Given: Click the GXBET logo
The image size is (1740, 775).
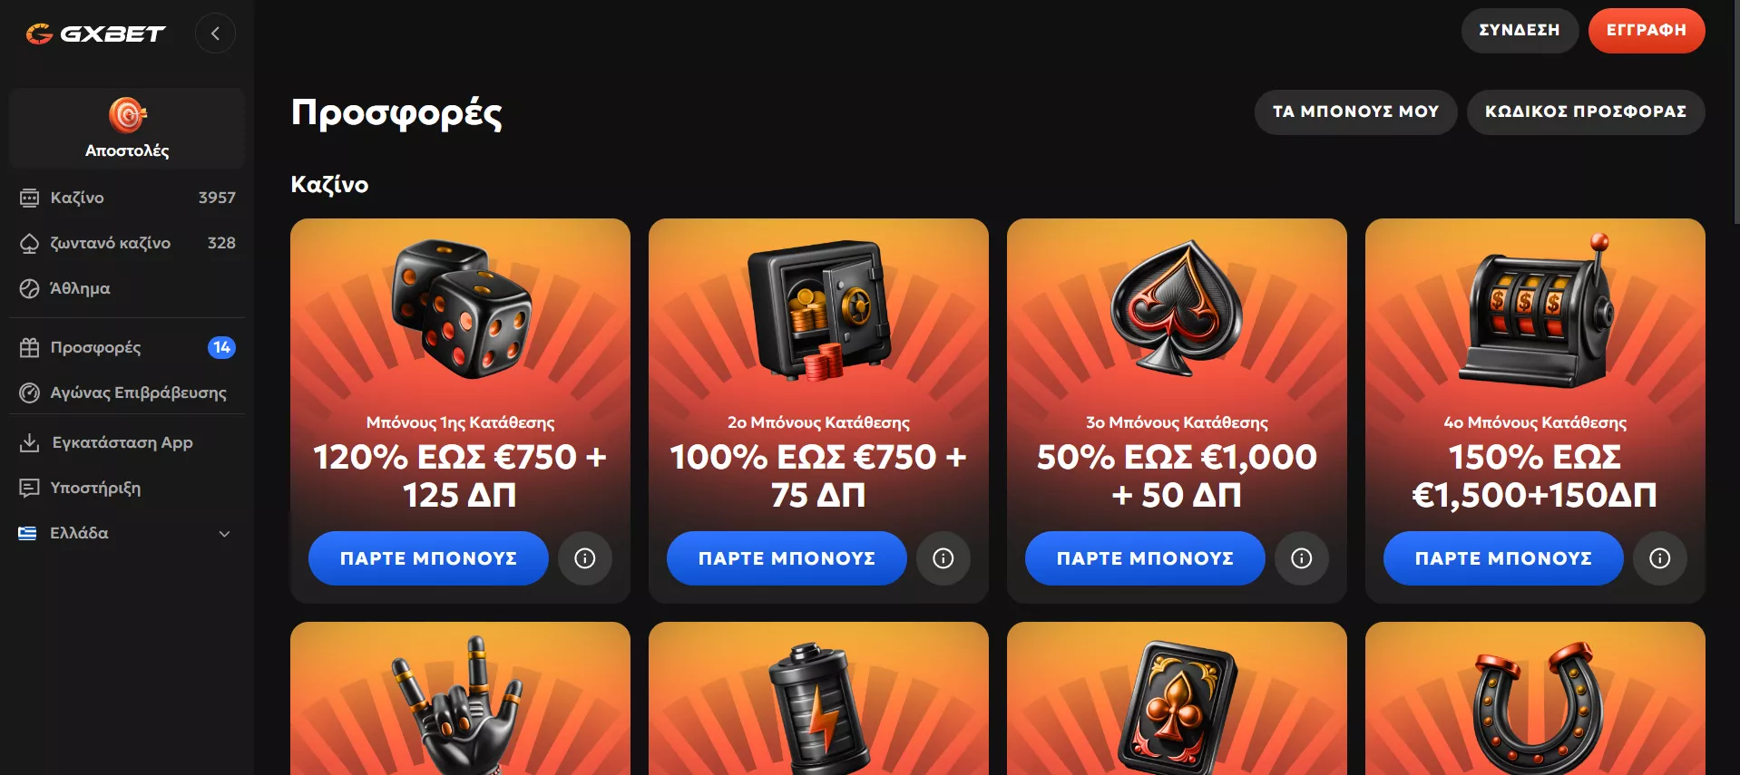Looking at the screenshot, I should [x=95, y=34].
